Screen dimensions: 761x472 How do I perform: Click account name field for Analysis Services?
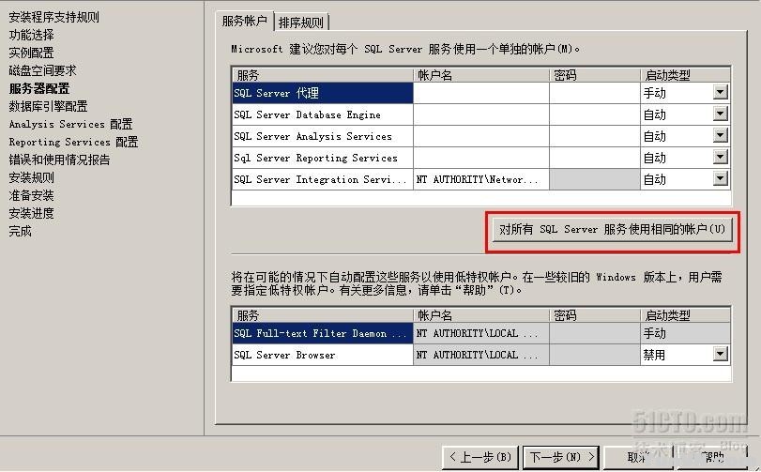(481, 136)
